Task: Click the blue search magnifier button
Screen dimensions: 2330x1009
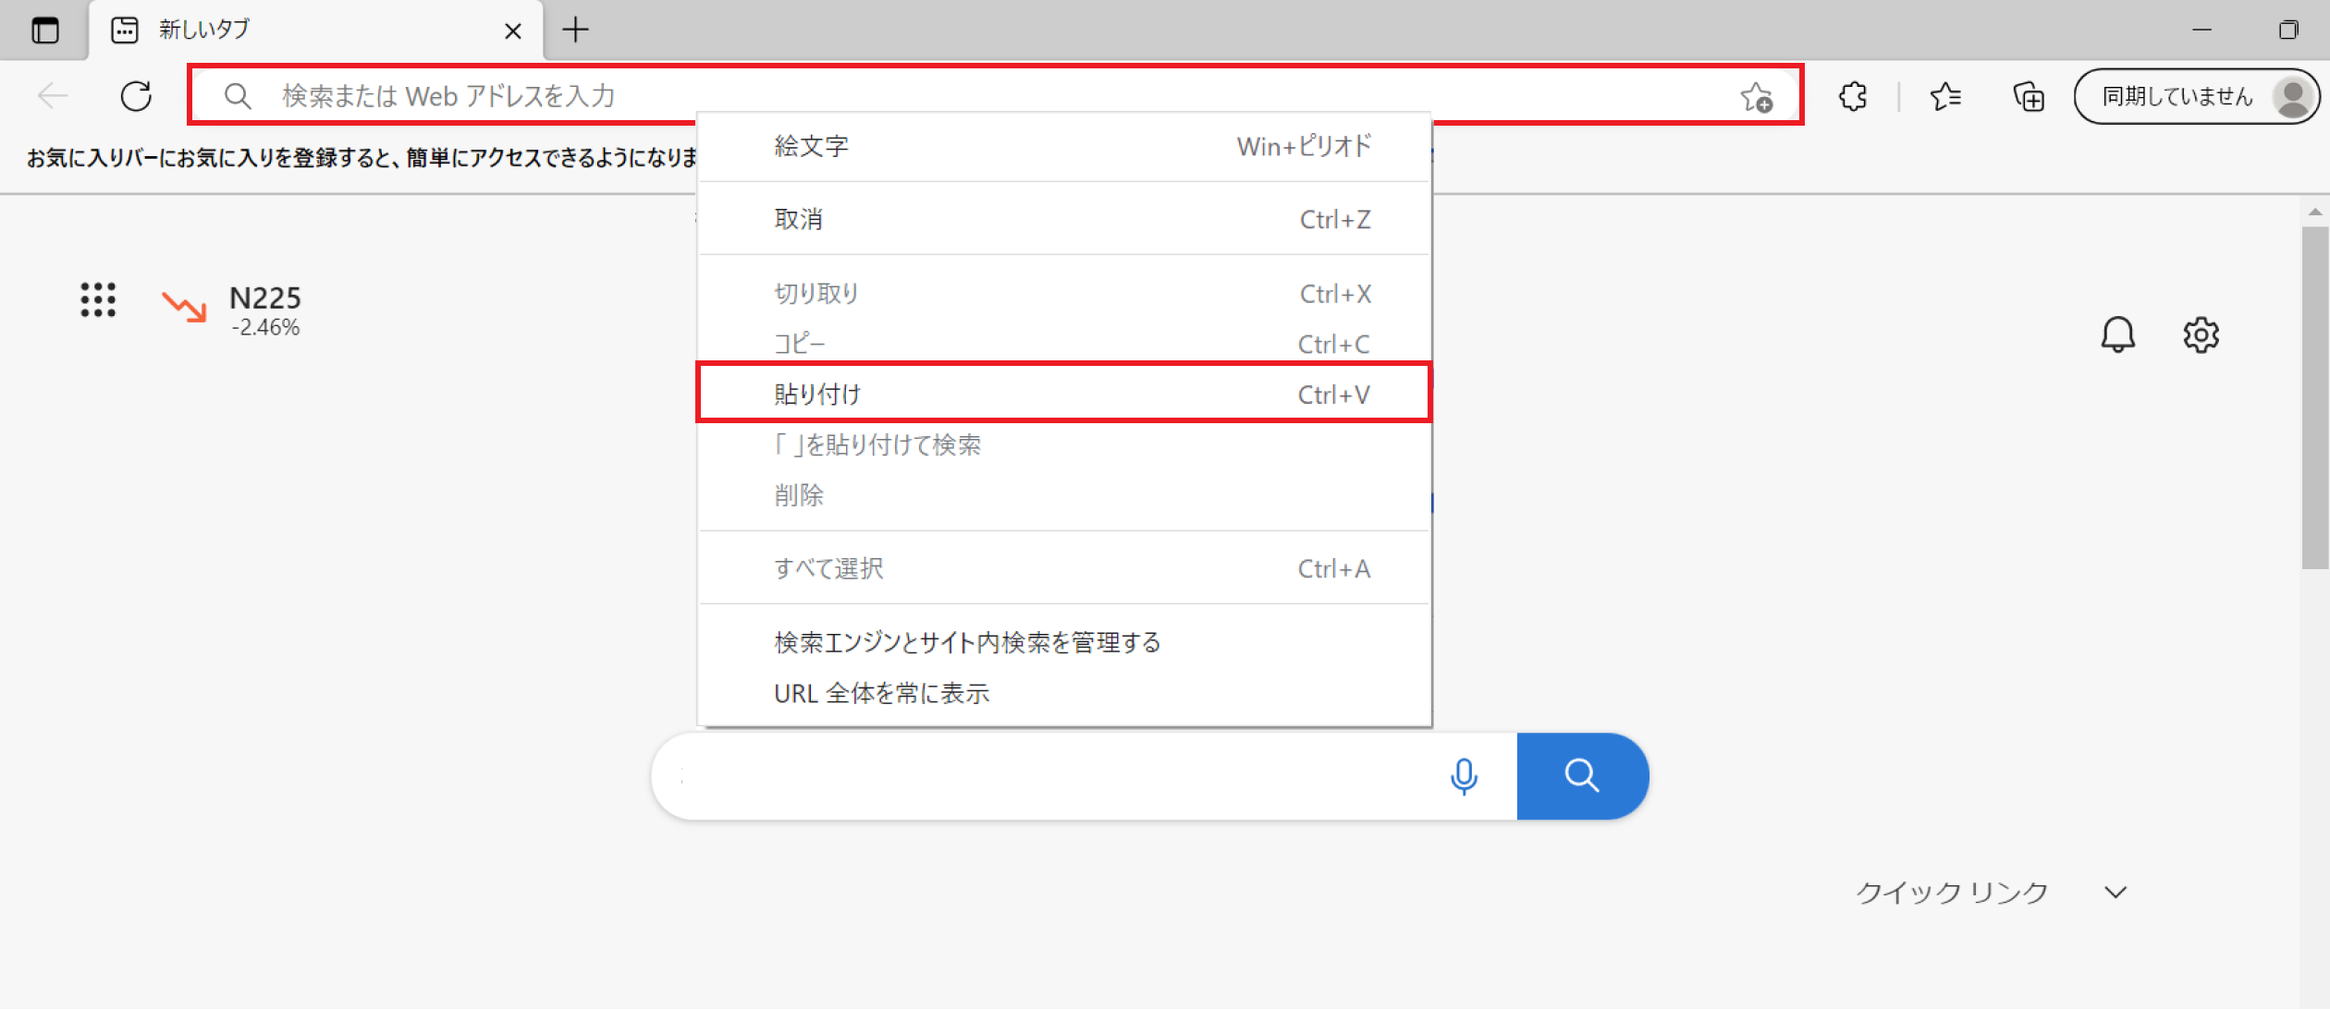Action: tap(1582, 776)
